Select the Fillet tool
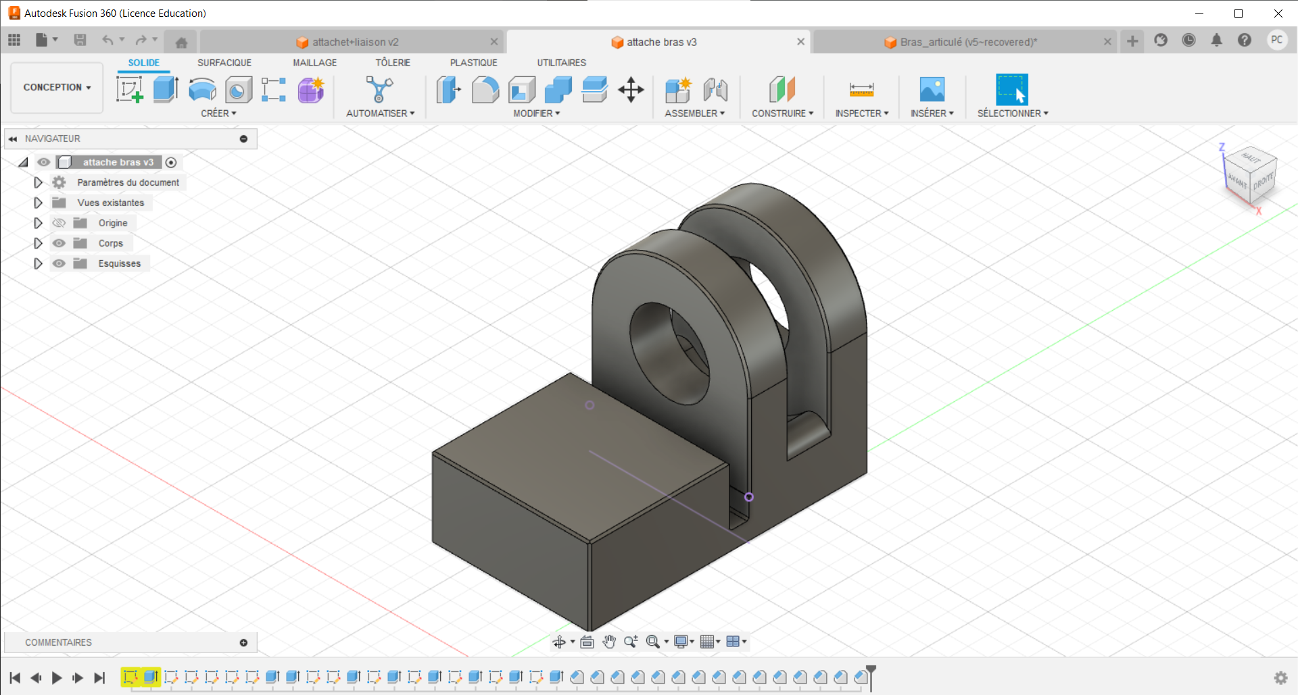The image size is (1298, 695). [485, 89]
